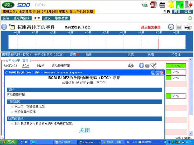This screenshot has height=145, width=194.
Task: Open 我的文档 from the taskbar
Action: click(145, 142)
